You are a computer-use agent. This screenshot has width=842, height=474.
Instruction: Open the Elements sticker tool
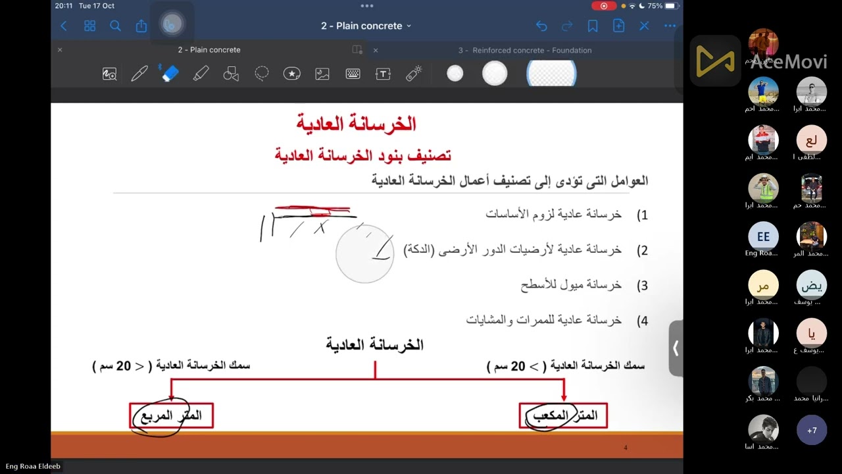(x=292, y=74)
